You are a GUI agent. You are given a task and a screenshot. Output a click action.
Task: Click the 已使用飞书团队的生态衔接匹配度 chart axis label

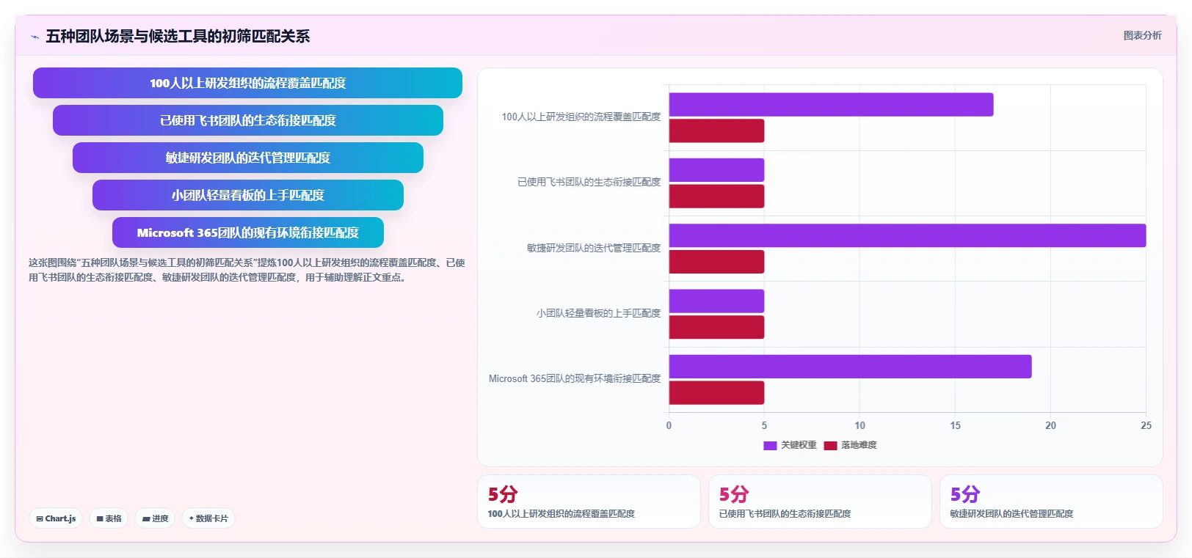[x=589, y=182]
